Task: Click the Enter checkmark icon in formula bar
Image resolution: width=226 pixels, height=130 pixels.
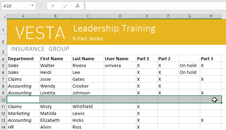Action: pyautogui.click(x=65, y=6)
